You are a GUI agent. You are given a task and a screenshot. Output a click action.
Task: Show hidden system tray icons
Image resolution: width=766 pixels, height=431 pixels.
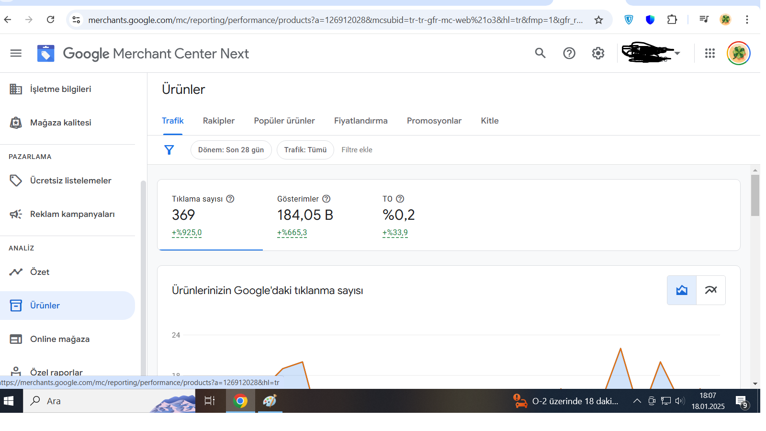pyautogui.click(x=637, y=401)
